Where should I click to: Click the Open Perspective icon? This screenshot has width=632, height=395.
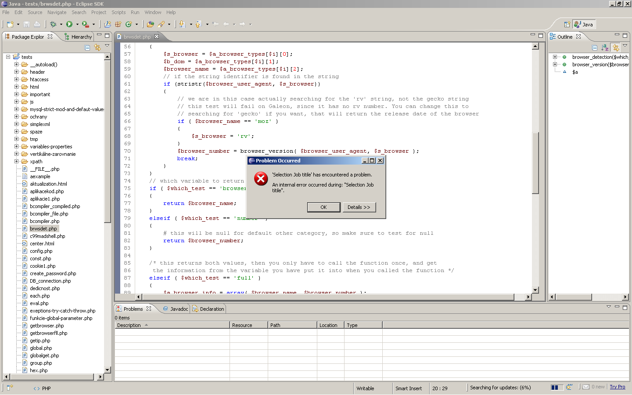(567, 25)
